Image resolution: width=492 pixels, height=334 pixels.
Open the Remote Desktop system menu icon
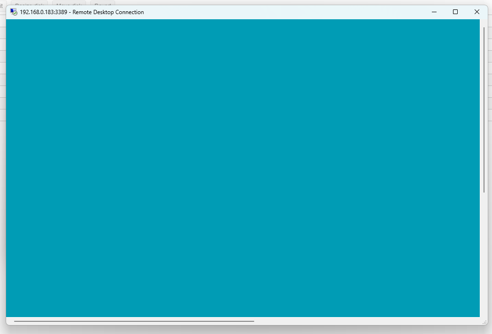point(14,12)
